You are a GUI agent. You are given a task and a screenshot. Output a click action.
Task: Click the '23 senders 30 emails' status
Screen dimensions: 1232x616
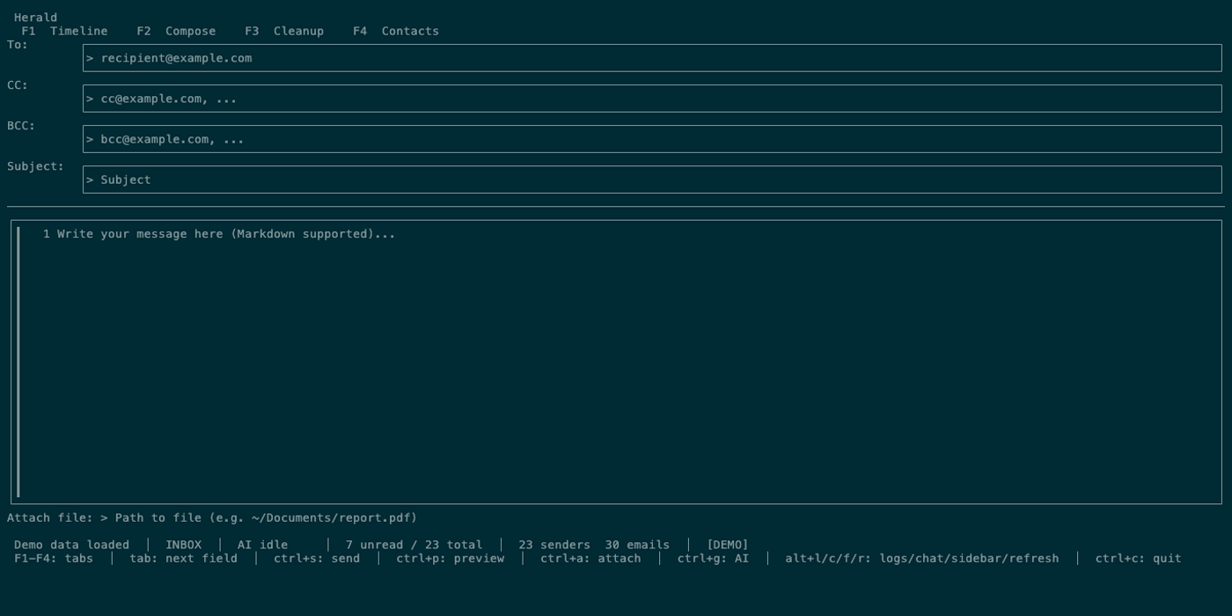point(594,545)
